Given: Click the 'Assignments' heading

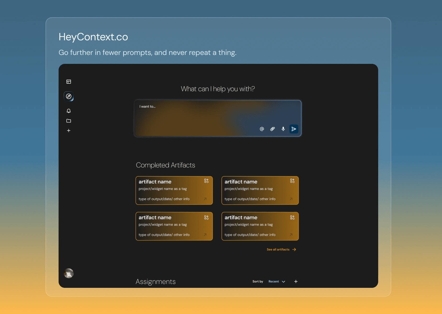Looking at the screenshot, I should pos(156,282).
